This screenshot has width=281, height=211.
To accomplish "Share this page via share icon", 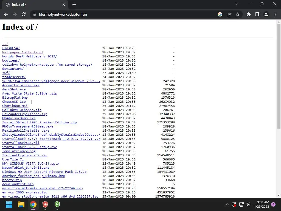I will pos(229,14).
